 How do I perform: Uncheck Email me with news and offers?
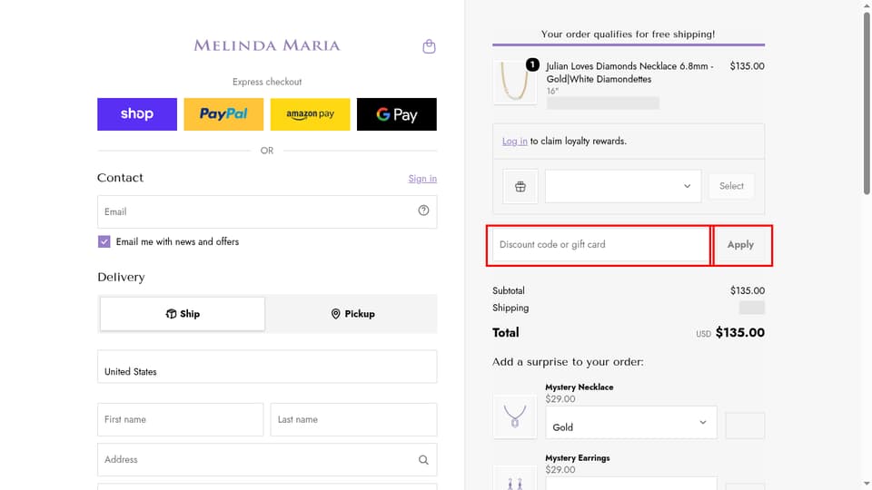click(104, 241)
